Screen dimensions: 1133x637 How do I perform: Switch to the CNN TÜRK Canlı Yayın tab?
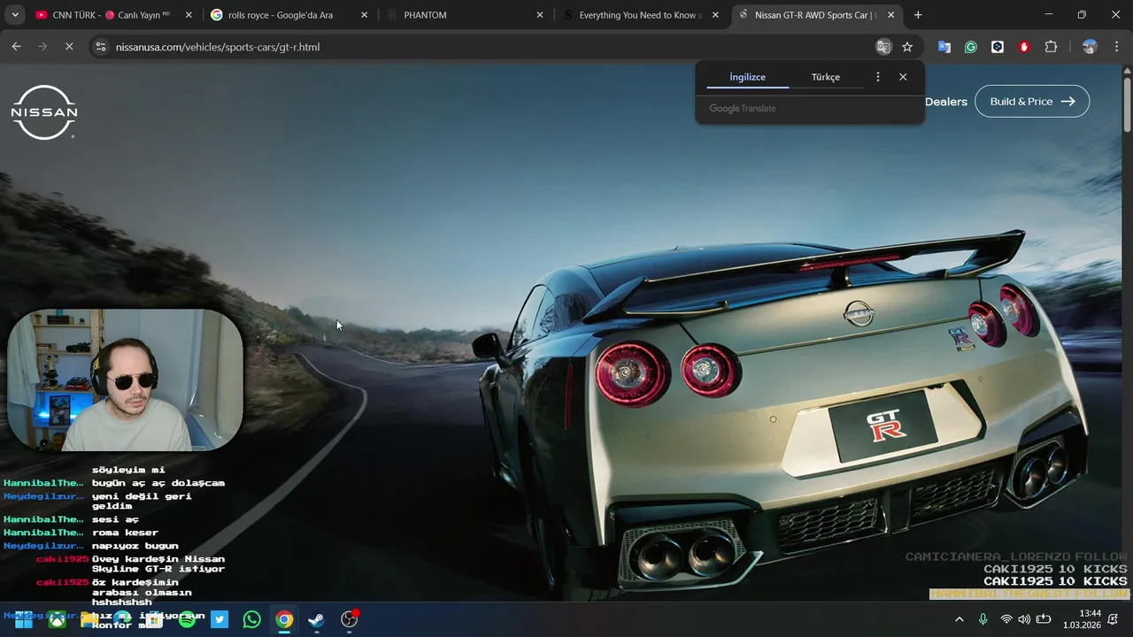click(111, 15)
